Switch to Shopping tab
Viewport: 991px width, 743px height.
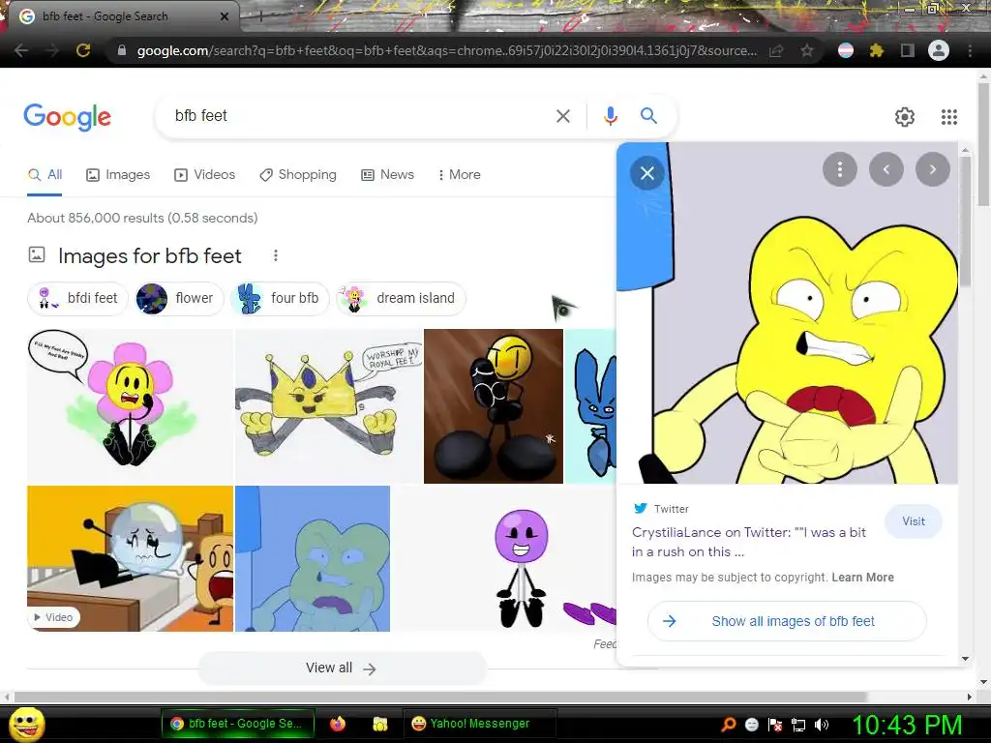click(298, 175)
